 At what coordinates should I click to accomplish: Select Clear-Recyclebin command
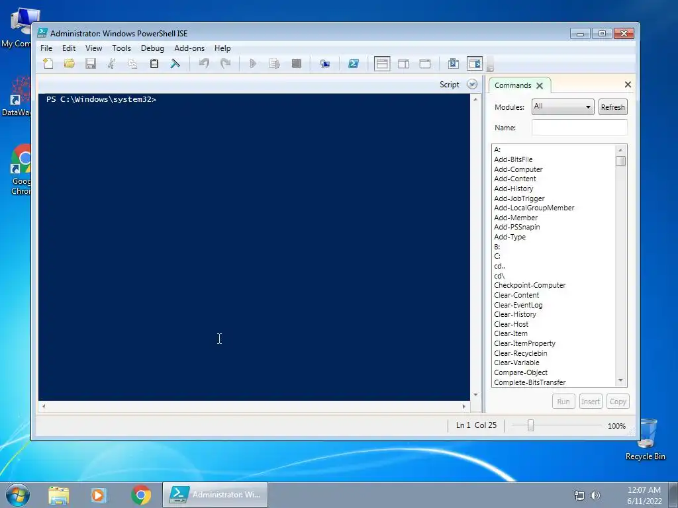(x=520, y=353)
